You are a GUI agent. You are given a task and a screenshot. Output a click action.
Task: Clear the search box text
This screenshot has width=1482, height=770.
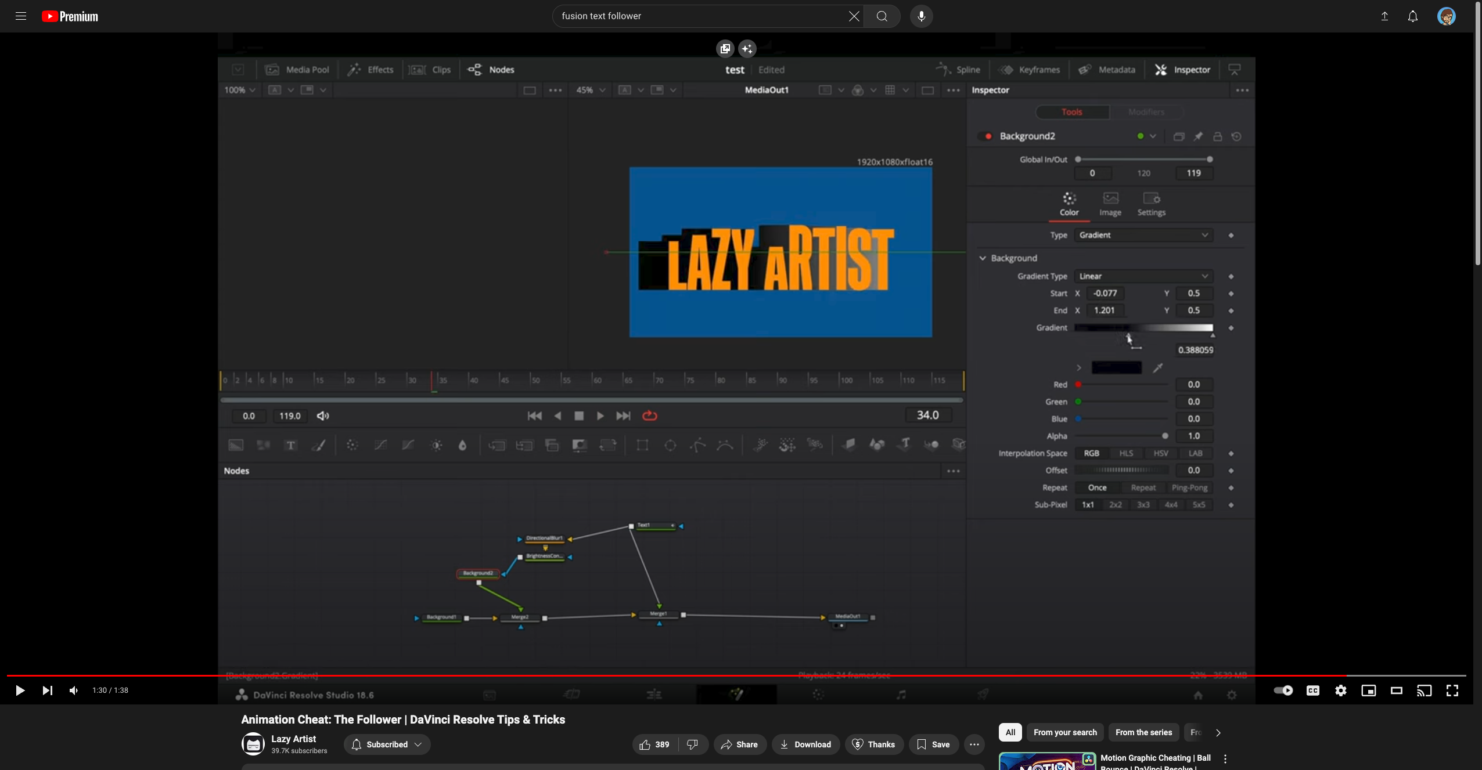pyautogui.click(x=854, y=16)
